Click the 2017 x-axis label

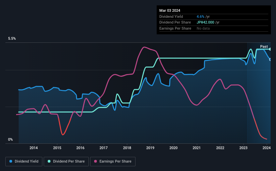104,148
